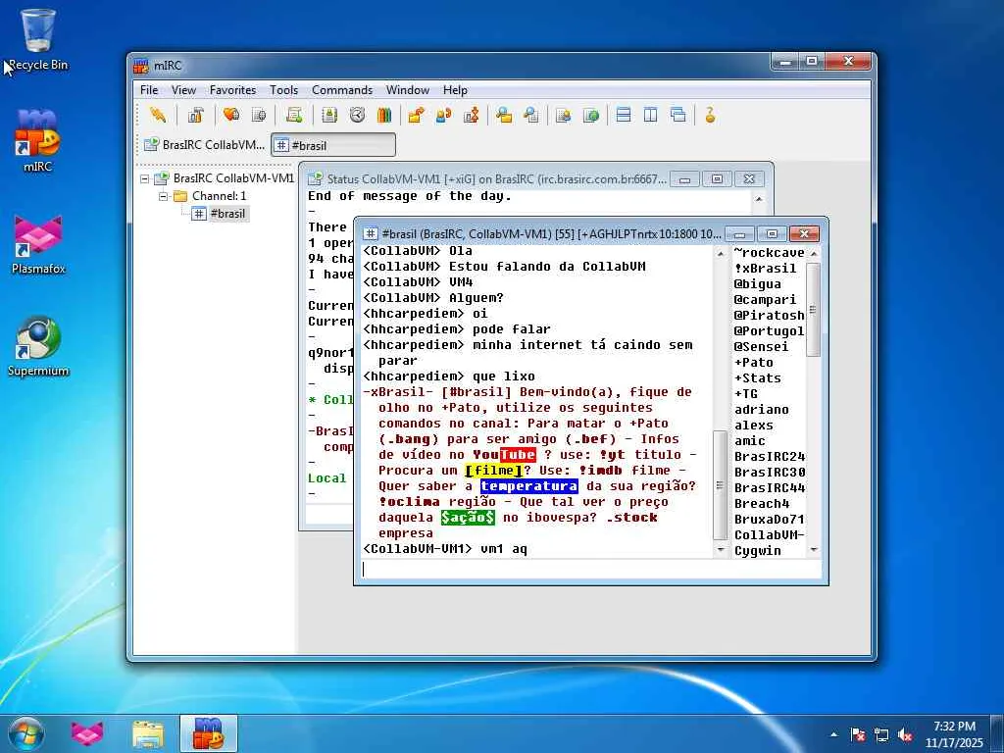Open the Received Files folder icon

[x=504, y=116]
